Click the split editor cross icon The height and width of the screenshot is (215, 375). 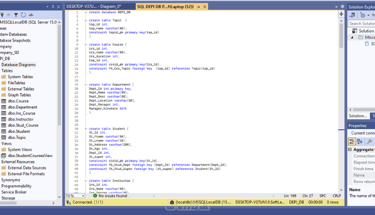tap(341, 14)
